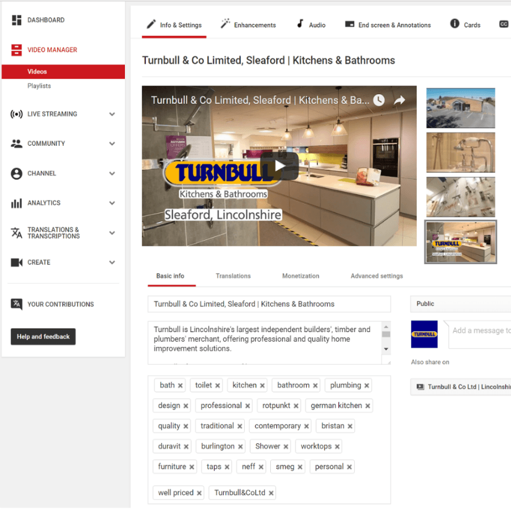Expand the Live Streaming section
Image resolution: width=511 pixels, height=511 pixels.
pyautogui.click(x=112, y=114)
